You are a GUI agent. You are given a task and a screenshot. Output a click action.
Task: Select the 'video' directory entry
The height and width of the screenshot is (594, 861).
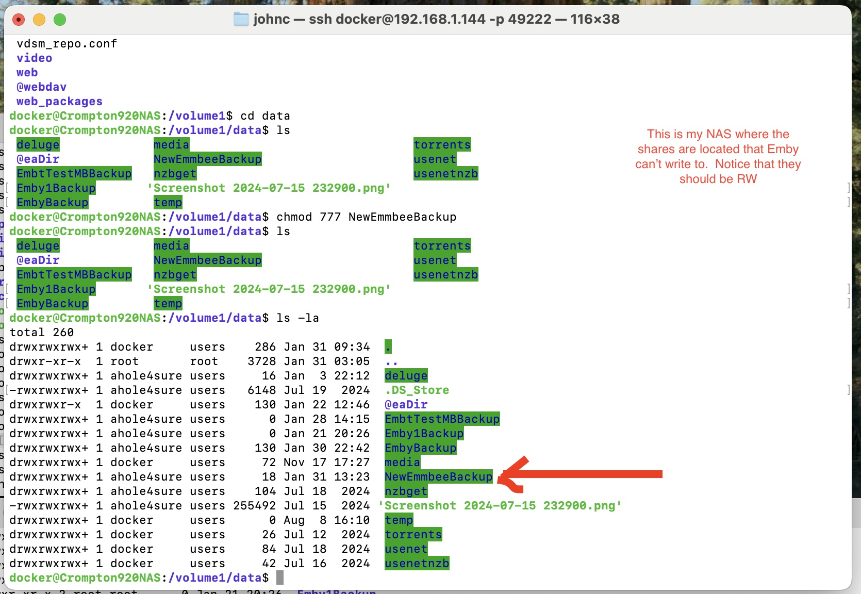pyautogui.click(x=35, y=58)
